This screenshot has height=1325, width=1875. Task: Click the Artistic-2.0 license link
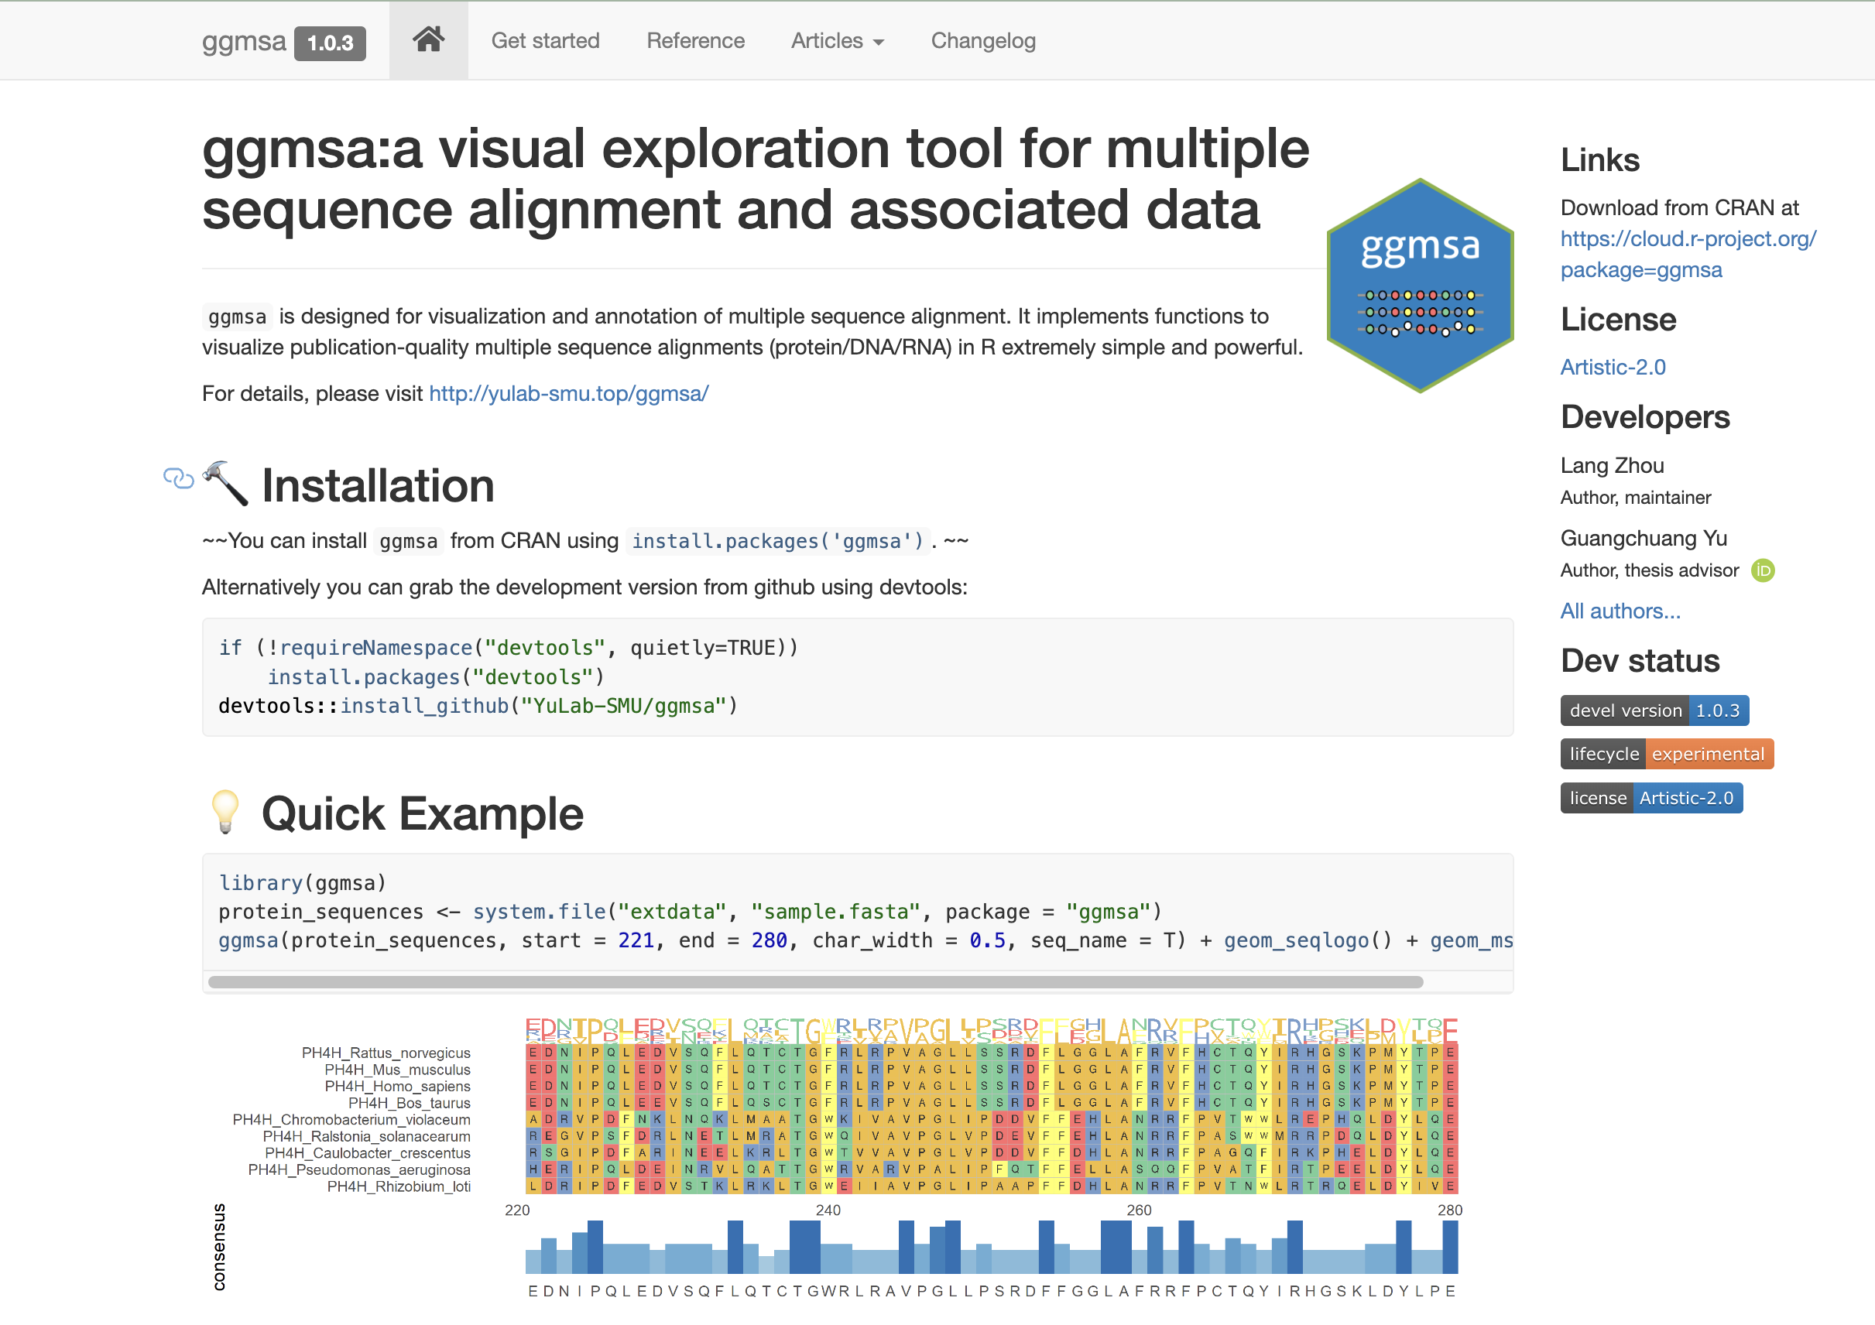pyautogui.click(x=1612, y=368)
